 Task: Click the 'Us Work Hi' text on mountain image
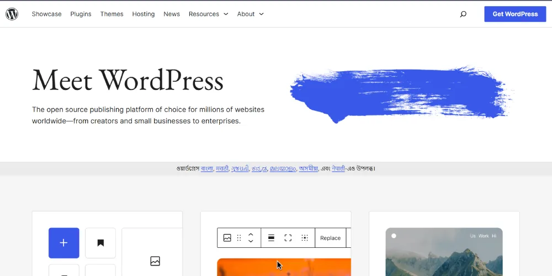pyautogui.click(x=483, y=236)
